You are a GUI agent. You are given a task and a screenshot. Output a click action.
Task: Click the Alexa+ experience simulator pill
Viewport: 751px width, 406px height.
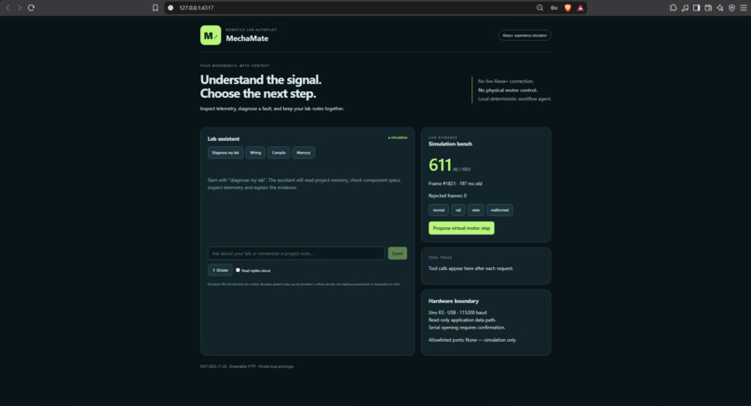[x=525, y=35]
